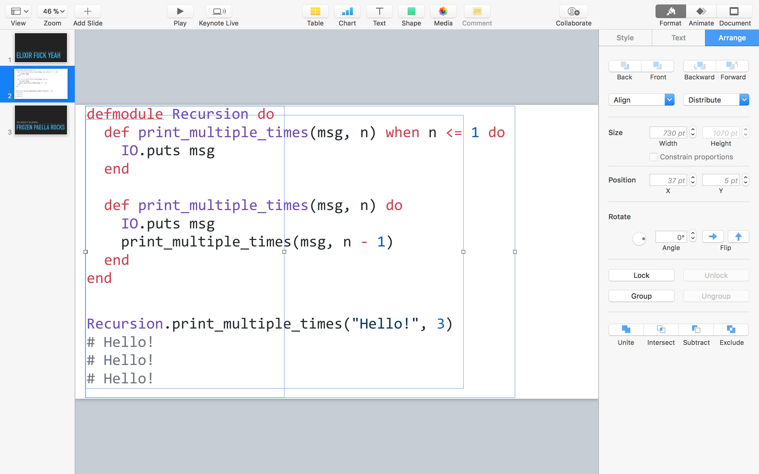Open Keynote Live from the toolbar
Image resolution: width=759 pixels, height=474 pixels.
[x=219, y=12]
